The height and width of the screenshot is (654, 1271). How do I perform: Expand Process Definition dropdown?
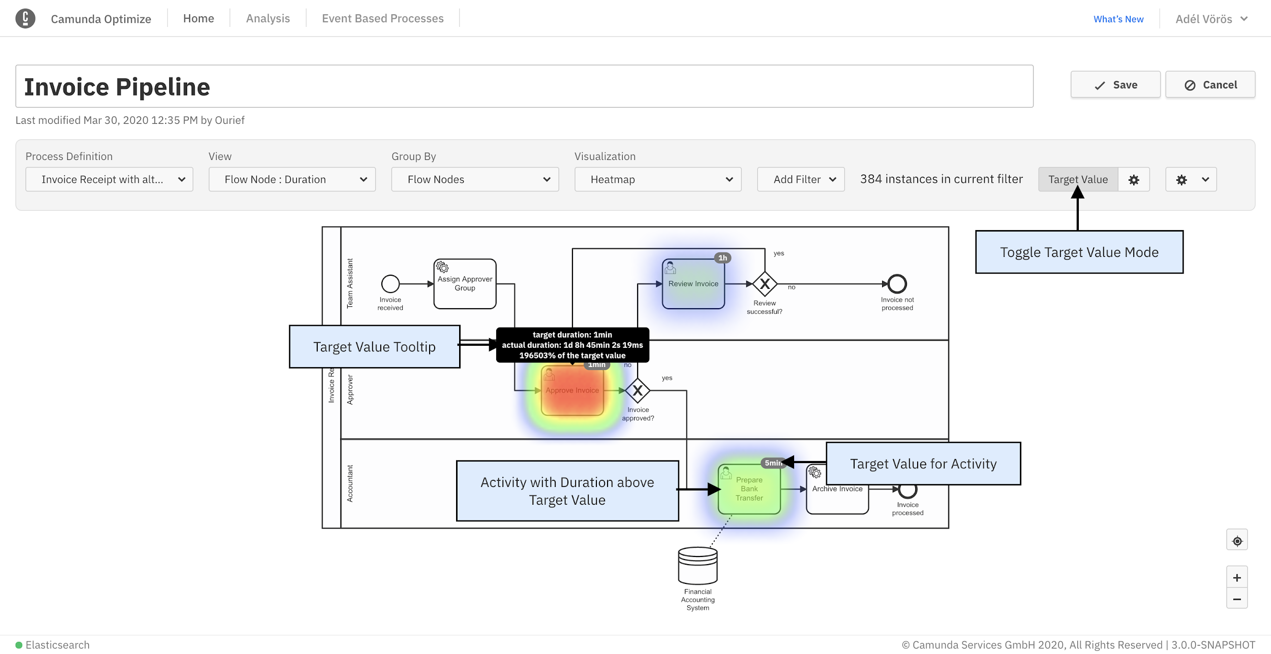pyautogui.click(x=109, y=180)
